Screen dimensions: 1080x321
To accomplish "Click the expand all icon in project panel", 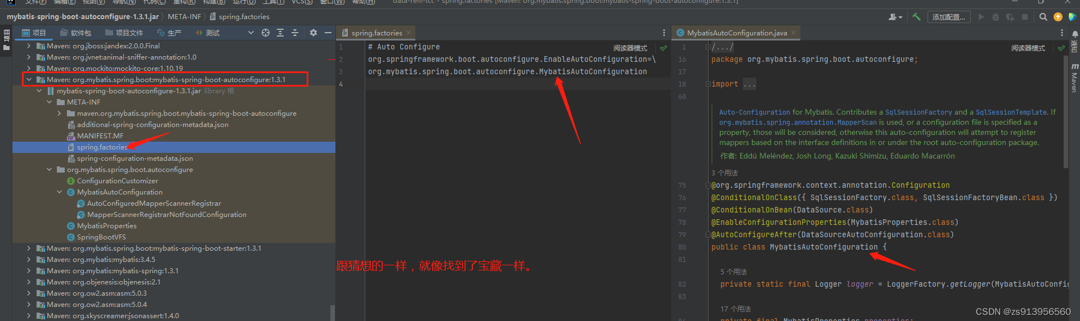I will coord(280,33).
